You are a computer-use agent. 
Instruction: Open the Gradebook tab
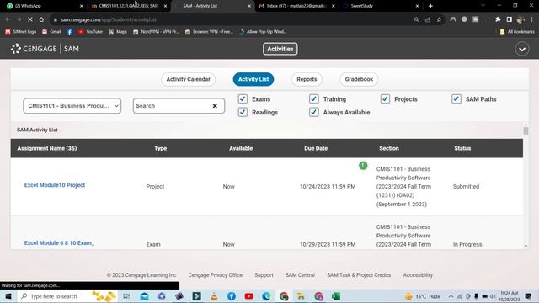[x=359, y=79]
